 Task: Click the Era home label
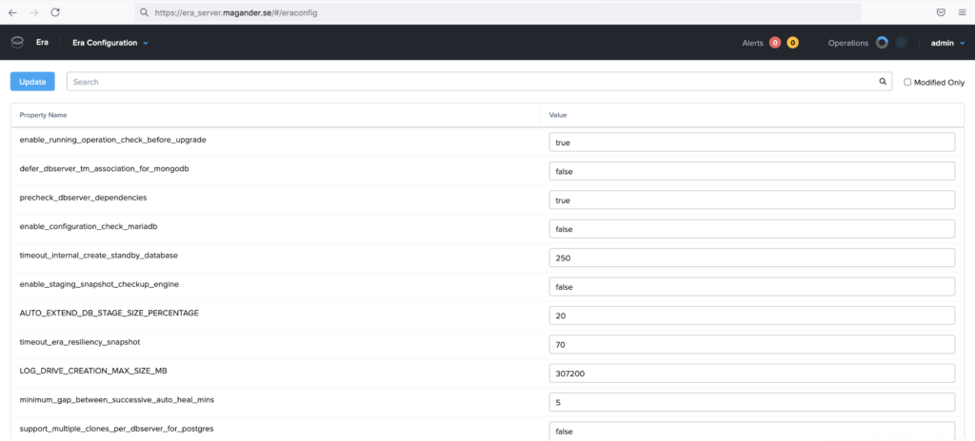[x=42, y=43]
